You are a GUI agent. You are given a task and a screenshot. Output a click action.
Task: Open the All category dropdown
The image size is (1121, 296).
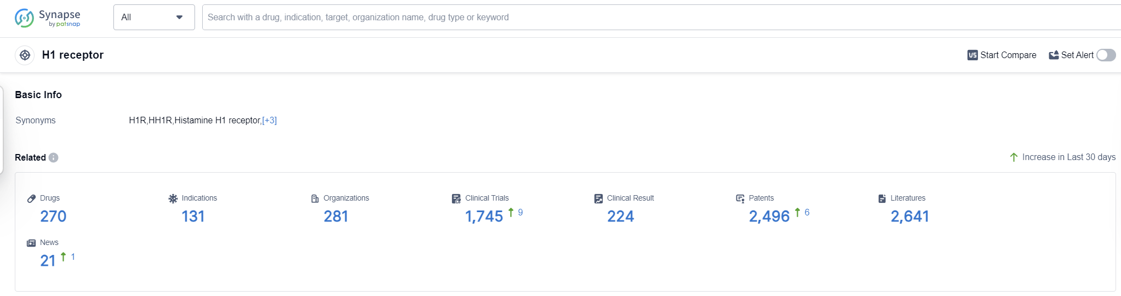point(154,18)
